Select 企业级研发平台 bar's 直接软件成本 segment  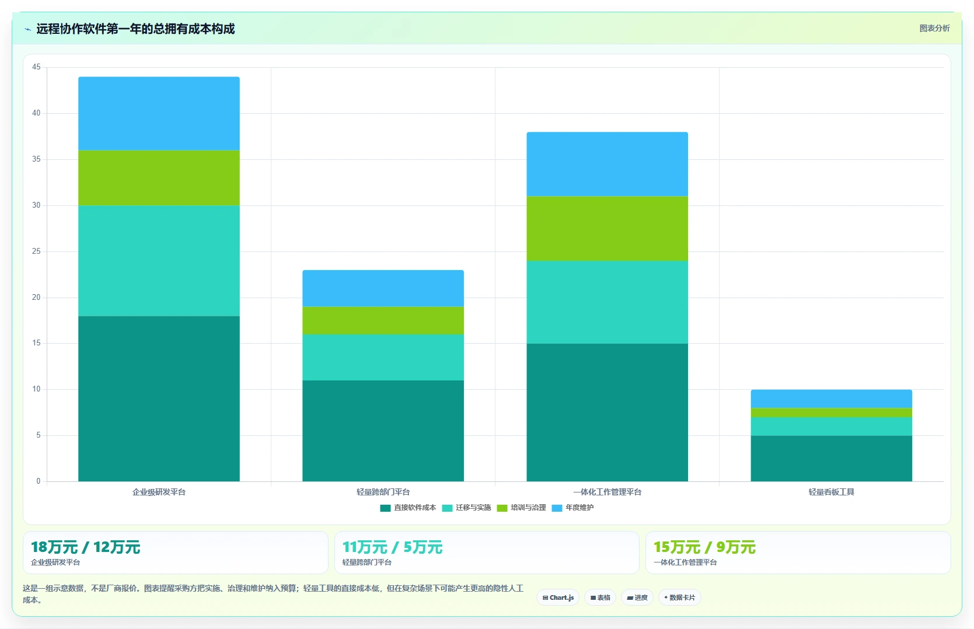[x=159, y=399]
